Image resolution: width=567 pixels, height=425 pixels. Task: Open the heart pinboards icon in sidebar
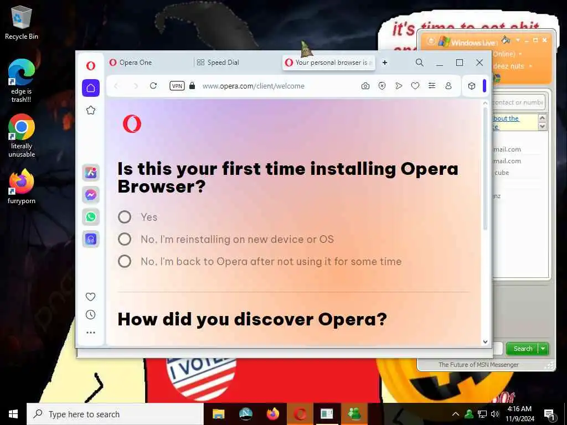pyautogui.click(x=90, y=297)
